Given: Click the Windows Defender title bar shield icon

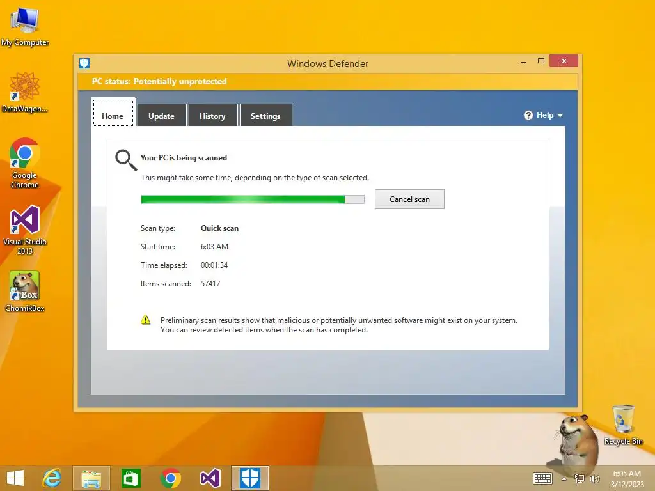Looking at the screenshot, I should (x=84, y=63).
